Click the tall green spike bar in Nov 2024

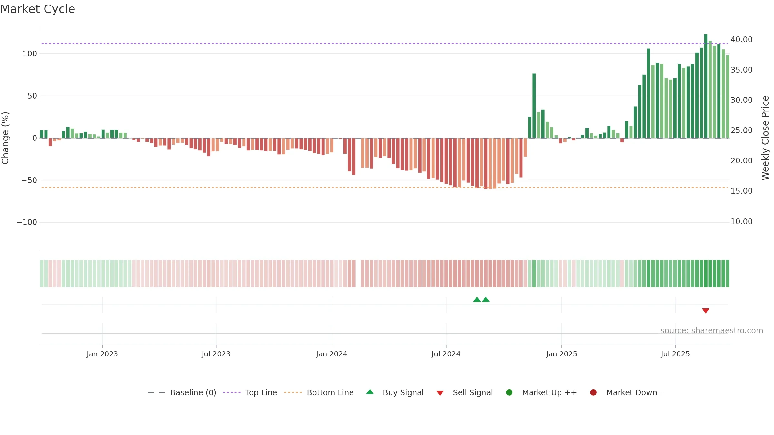[534, 106]
